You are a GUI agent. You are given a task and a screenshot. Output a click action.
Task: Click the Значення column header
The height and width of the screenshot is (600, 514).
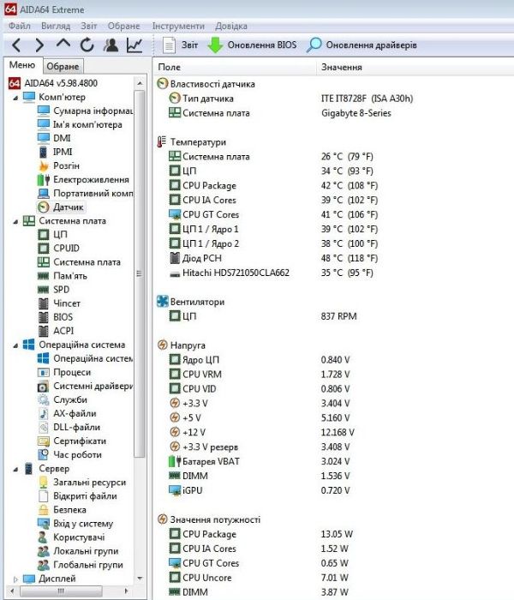[415, 67]
